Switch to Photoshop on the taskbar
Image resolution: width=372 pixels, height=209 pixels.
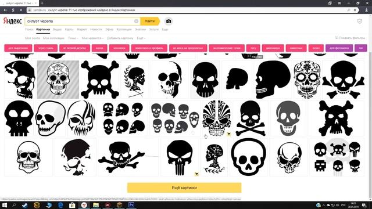pyautogui.click(x=131, y=205)
